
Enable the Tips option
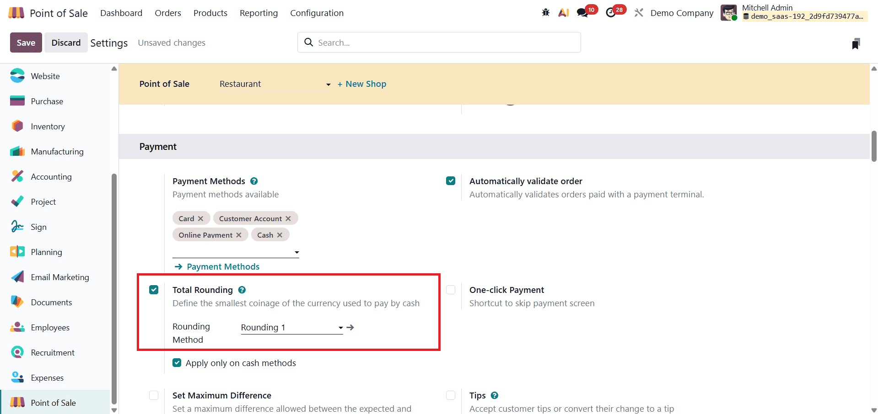(451, 395)
